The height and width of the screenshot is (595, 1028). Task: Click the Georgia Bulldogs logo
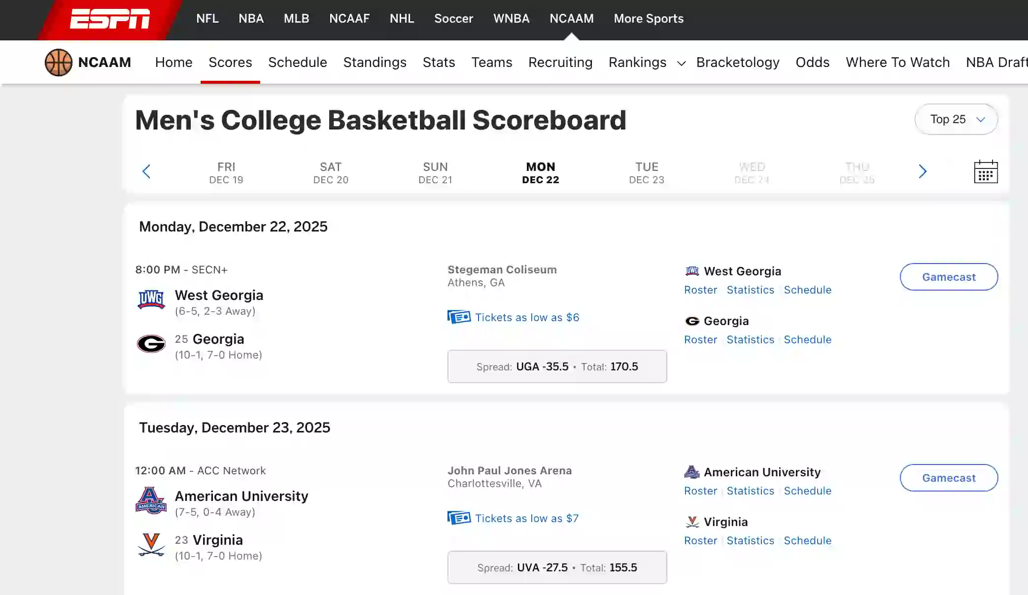[x=152, y=344]
